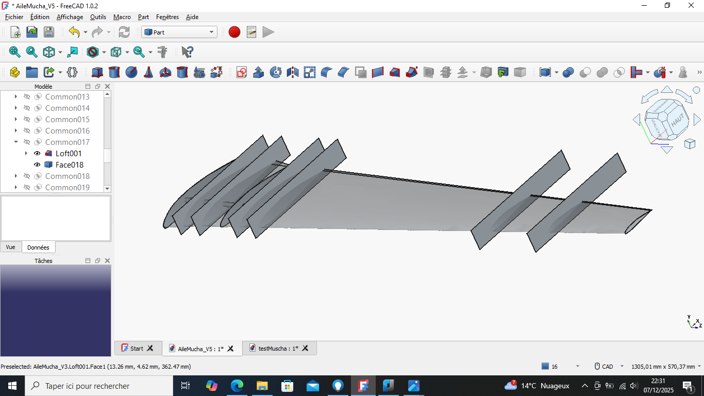Open the Affichage menu
This screenshot has height=396, width=704.
[x=70, y=17]
